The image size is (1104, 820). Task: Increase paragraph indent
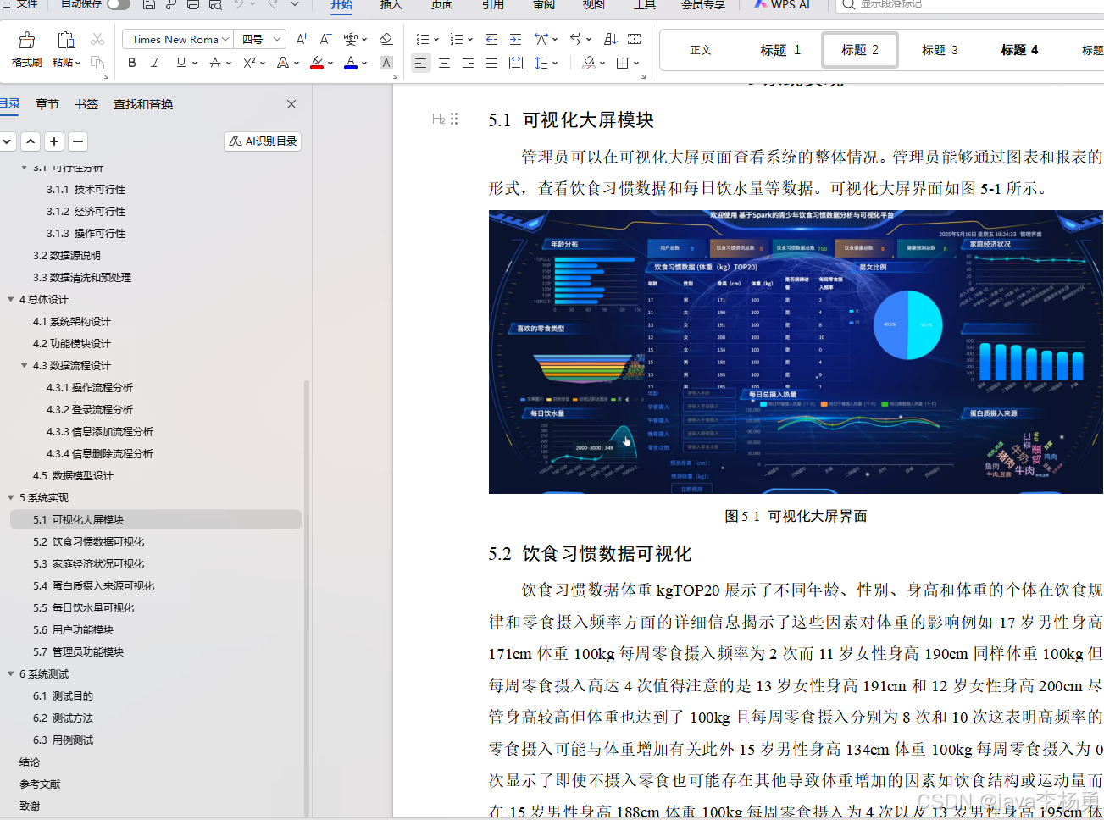(515, 39)
